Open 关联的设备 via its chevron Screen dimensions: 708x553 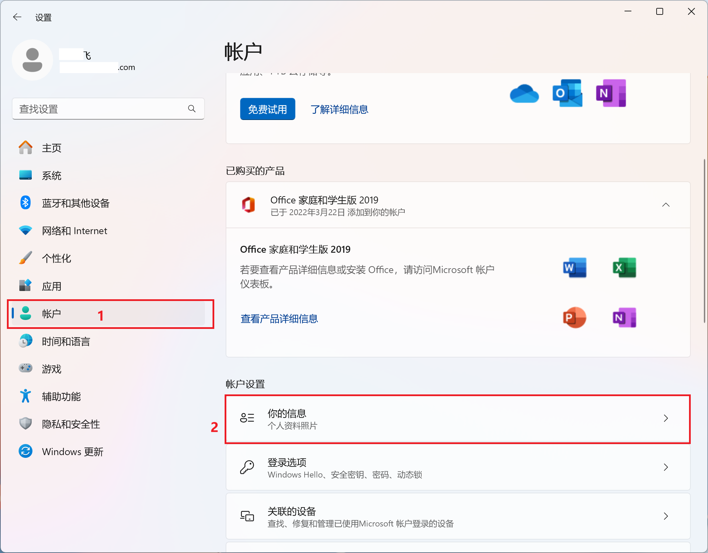tap(666, 516)
